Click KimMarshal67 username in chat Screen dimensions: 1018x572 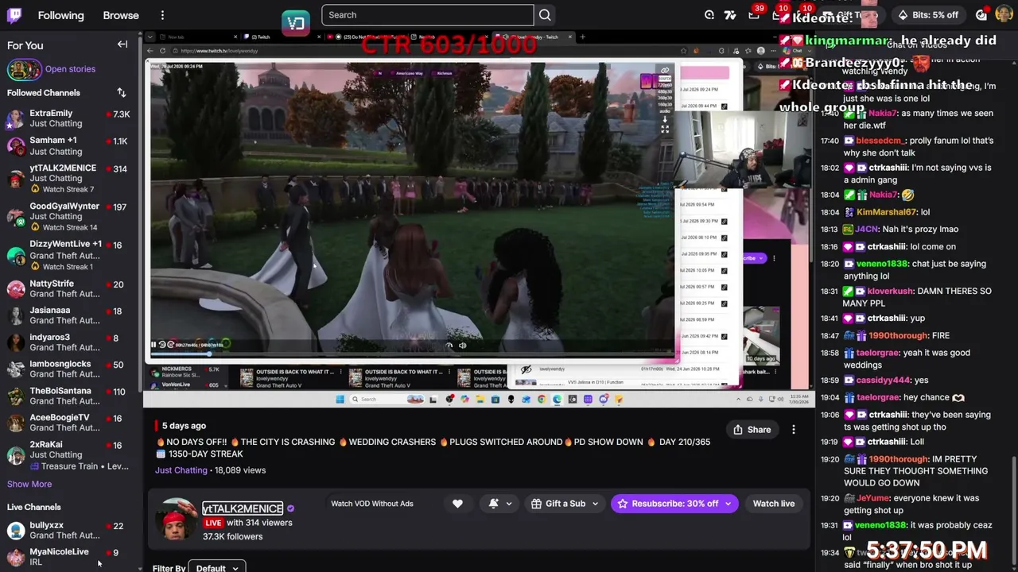tap(887, 212)
